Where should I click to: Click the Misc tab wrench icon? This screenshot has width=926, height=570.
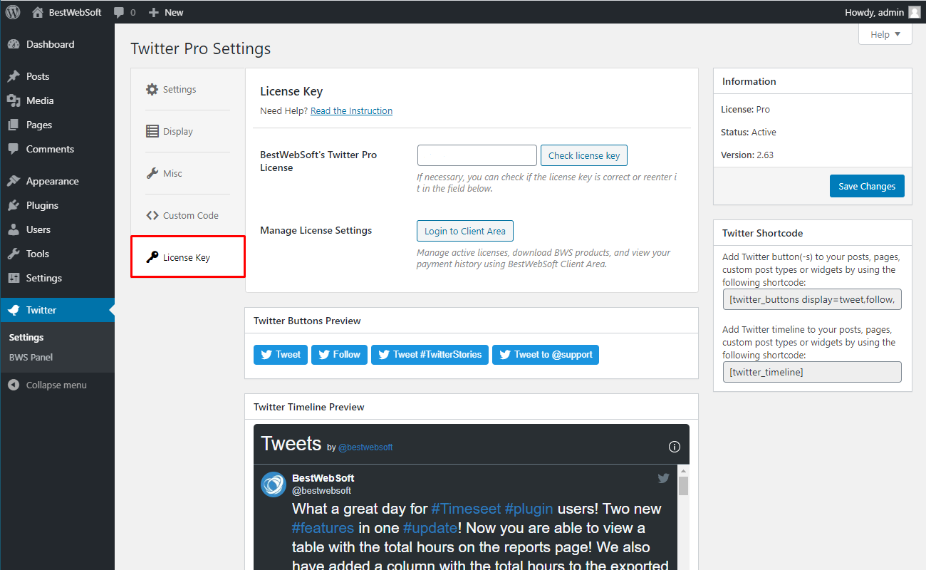(x=152, y=173)
